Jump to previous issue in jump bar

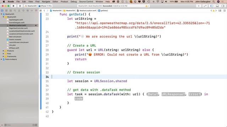click(x=211, y=11)
